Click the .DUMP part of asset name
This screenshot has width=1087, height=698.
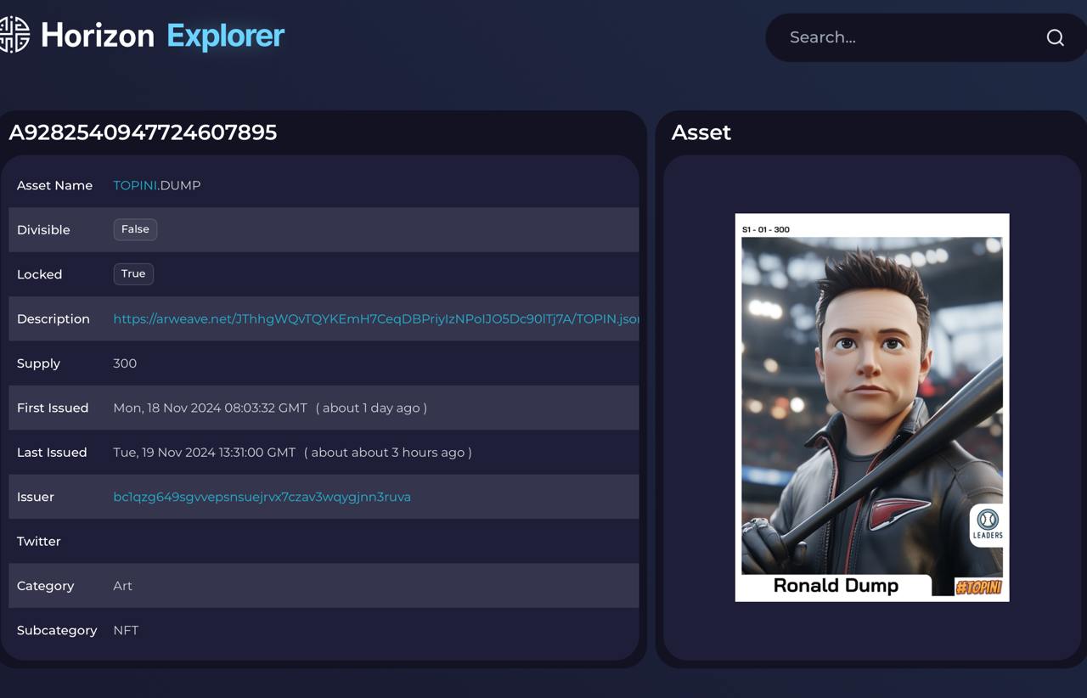179,185
